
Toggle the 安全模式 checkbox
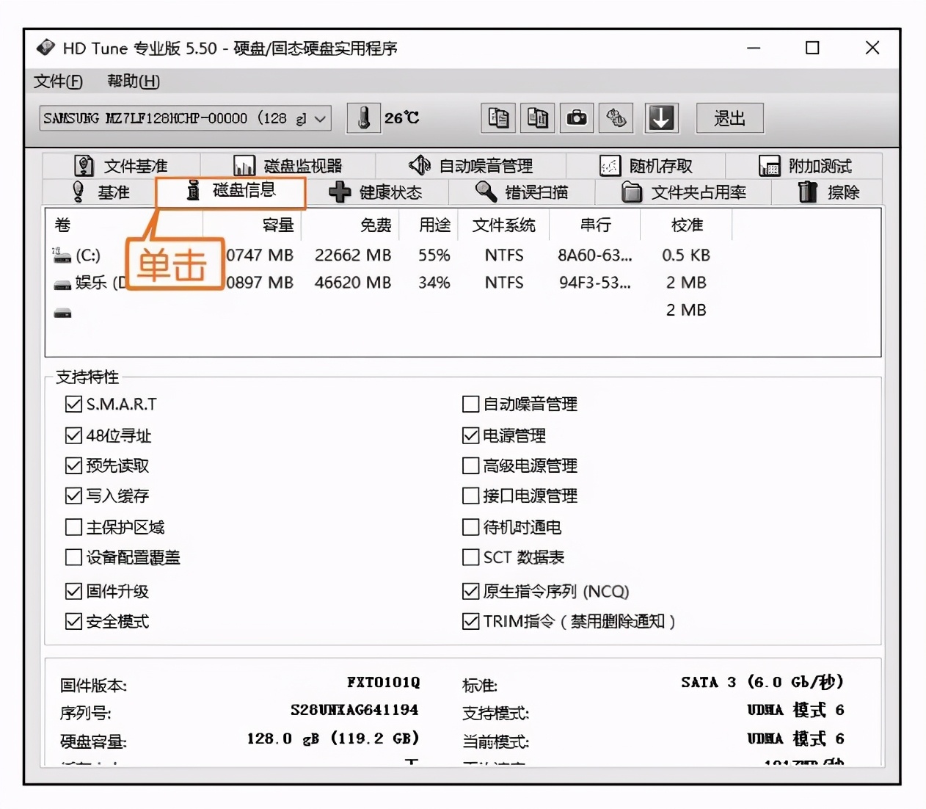[73, 621]
